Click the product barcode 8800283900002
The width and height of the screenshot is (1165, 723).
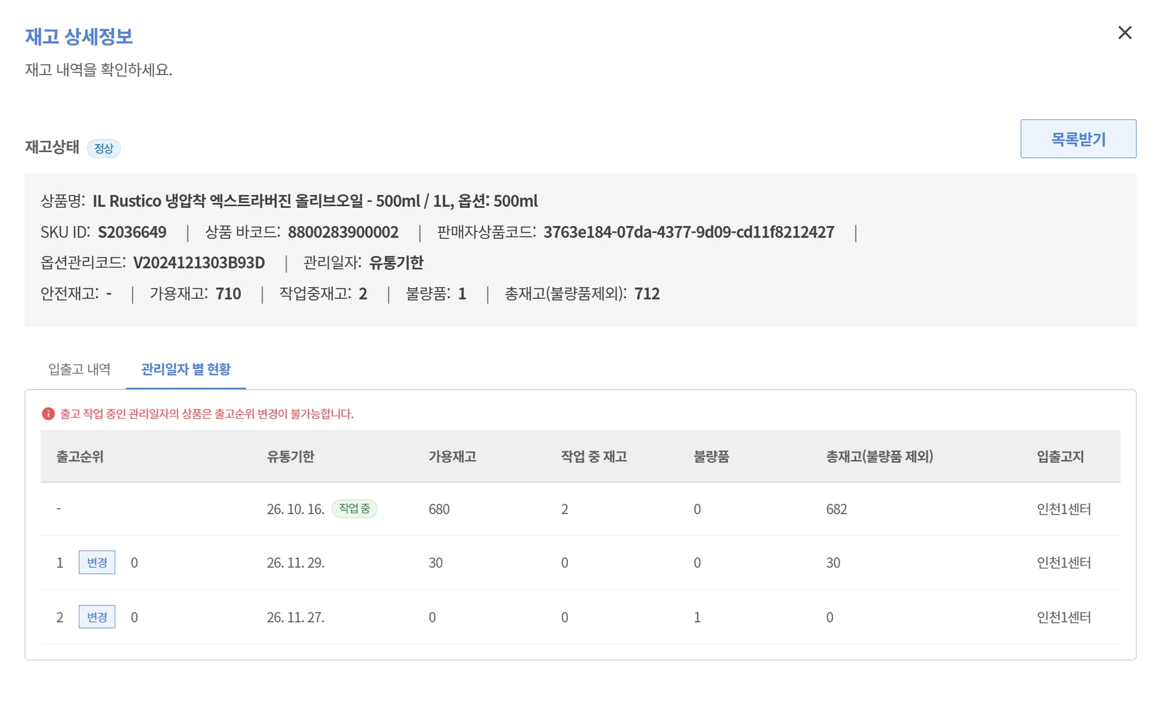343,232
